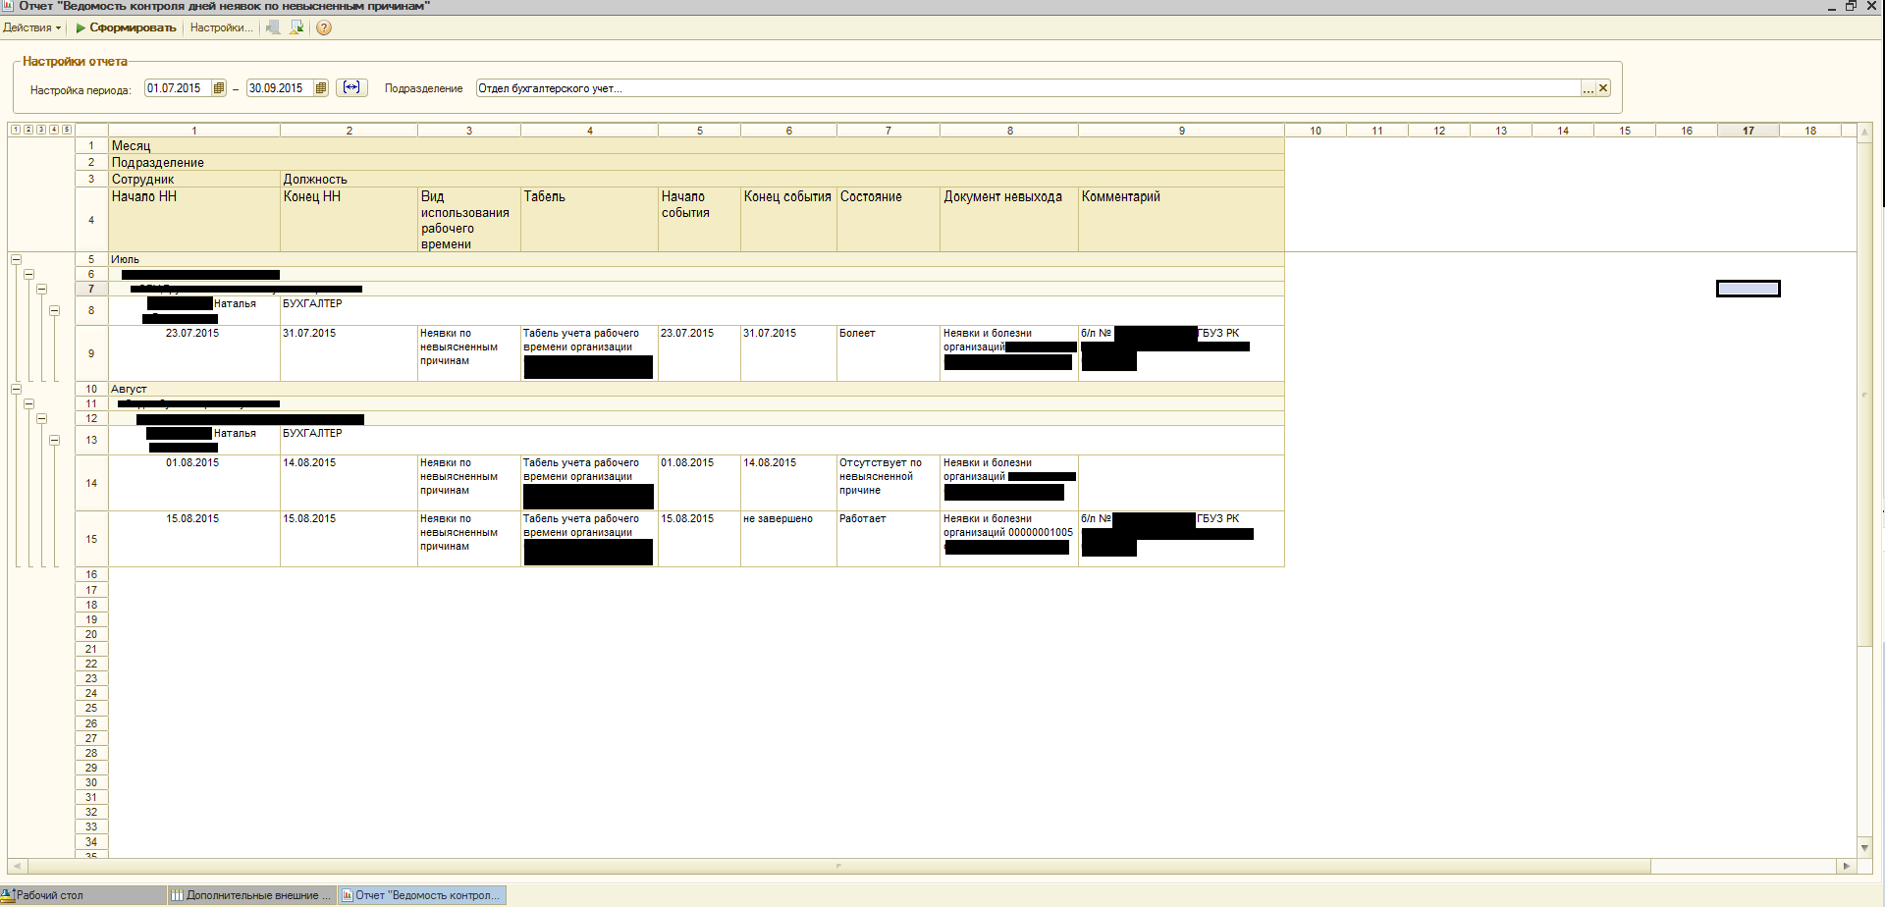Open the Настройки... dialog
This screenshot has width=1885, height=907.
click(x=221, y=27)
